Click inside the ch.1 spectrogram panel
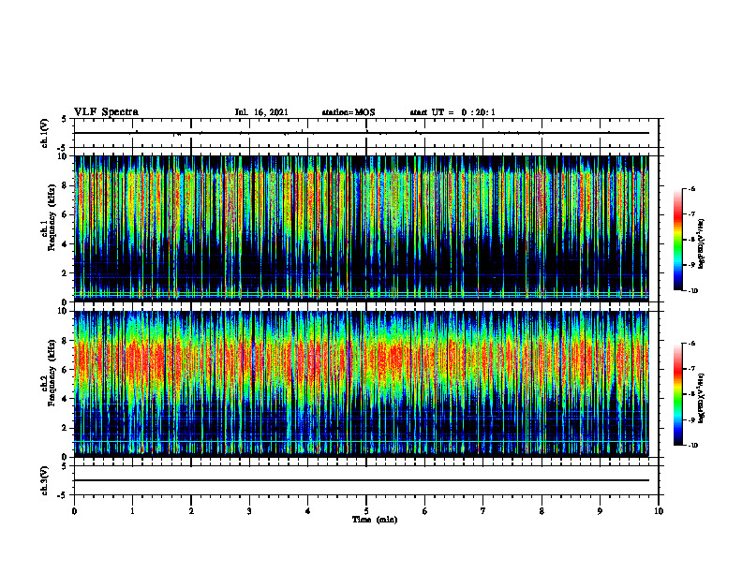742x573 pixels. [362, 228]
